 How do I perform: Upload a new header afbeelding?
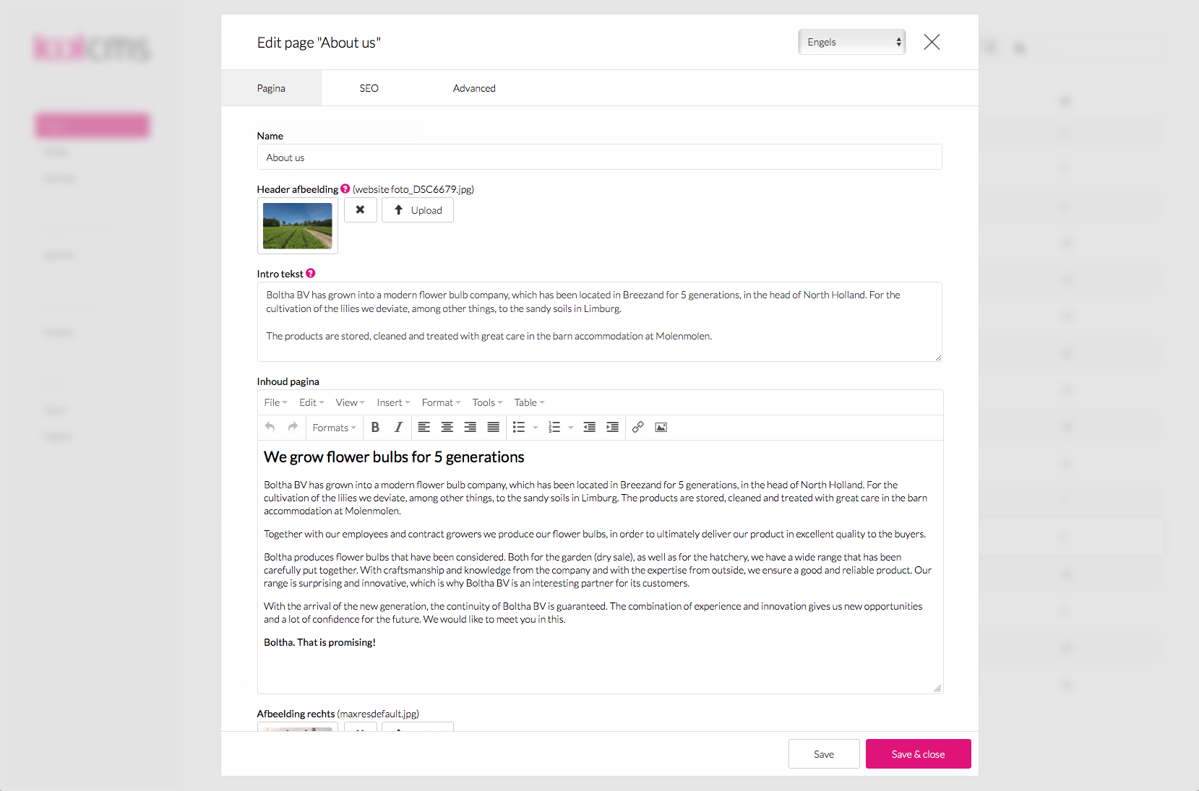pos(417,209)
